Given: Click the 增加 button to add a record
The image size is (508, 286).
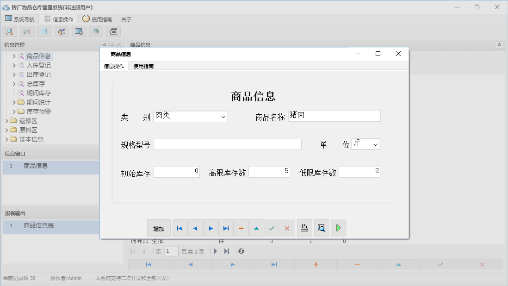Looking at the screenshot, I should click(159, 228).
